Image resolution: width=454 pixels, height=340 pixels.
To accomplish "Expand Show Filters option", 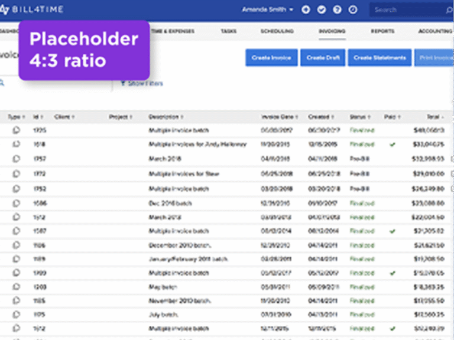I will [142, 83].
